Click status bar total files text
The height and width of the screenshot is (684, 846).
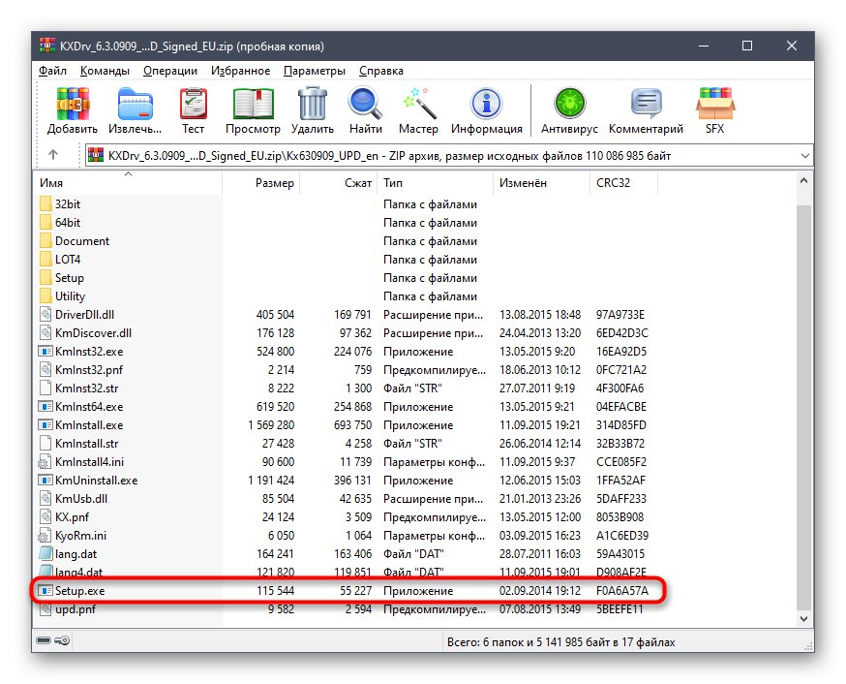point(561,642)
